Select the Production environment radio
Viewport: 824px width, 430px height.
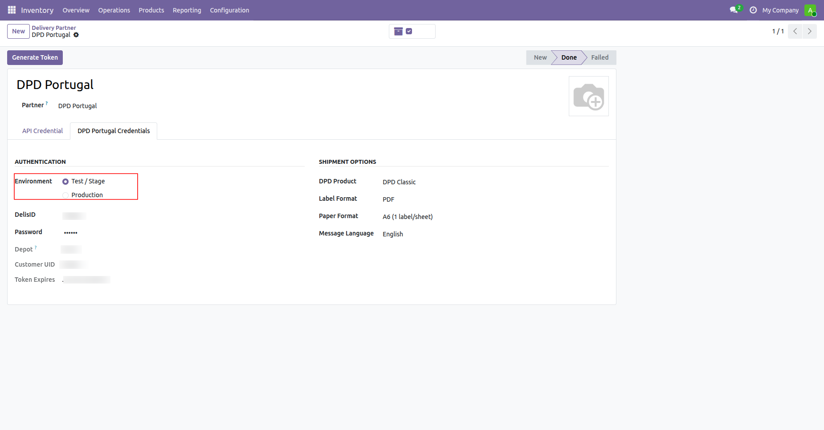click(x=65, y=195)
